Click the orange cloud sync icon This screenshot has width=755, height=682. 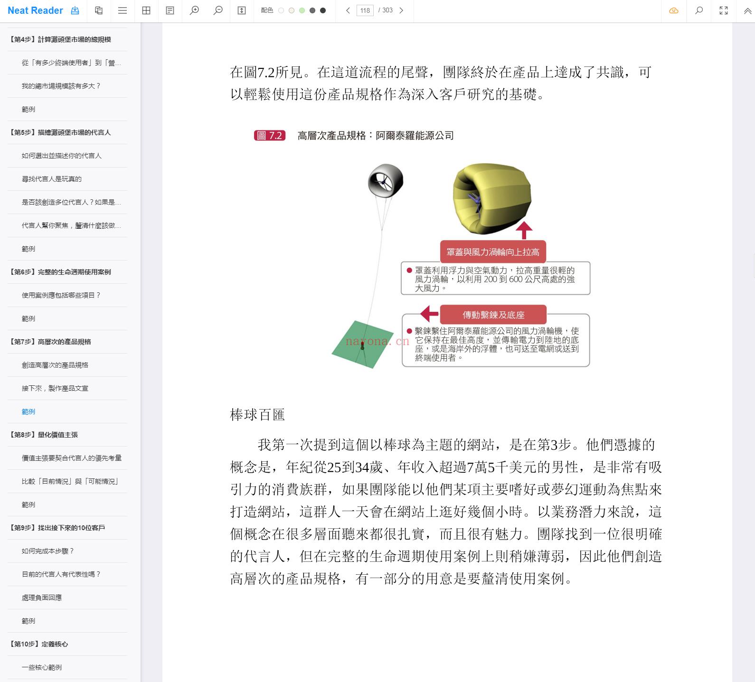(674, 10)
